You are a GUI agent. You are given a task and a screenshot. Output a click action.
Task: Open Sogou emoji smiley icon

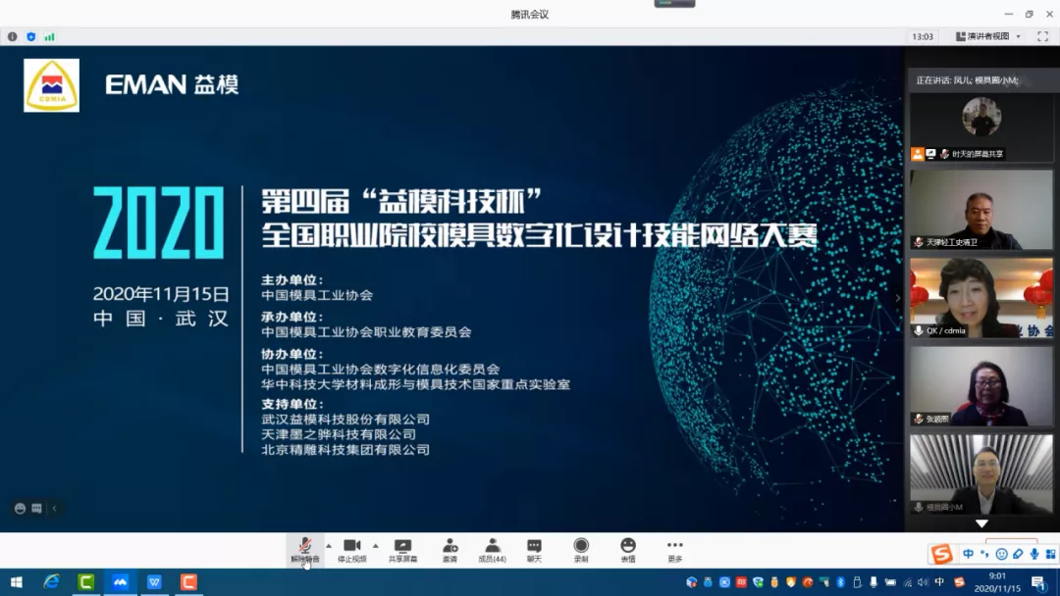[1001, 554]
